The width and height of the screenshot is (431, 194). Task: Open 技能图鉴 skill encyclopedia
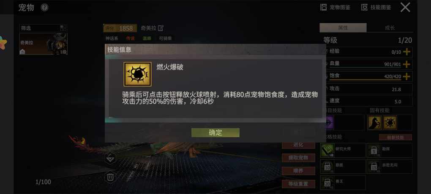coord(376,8)
